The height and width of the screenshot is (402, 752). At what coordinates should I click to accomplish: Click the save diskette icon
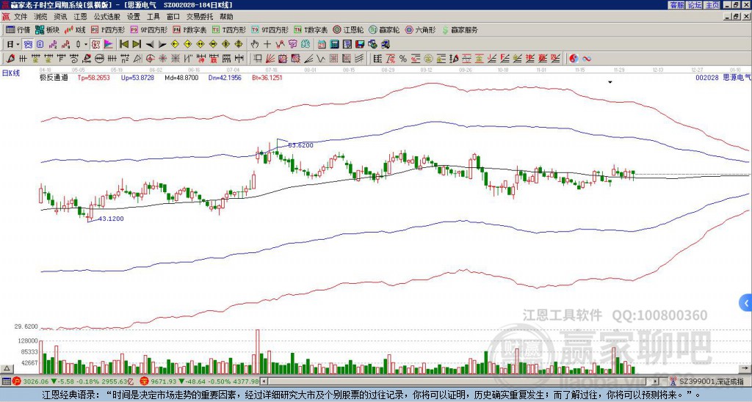pyautogui.click(x=360, y=45)
